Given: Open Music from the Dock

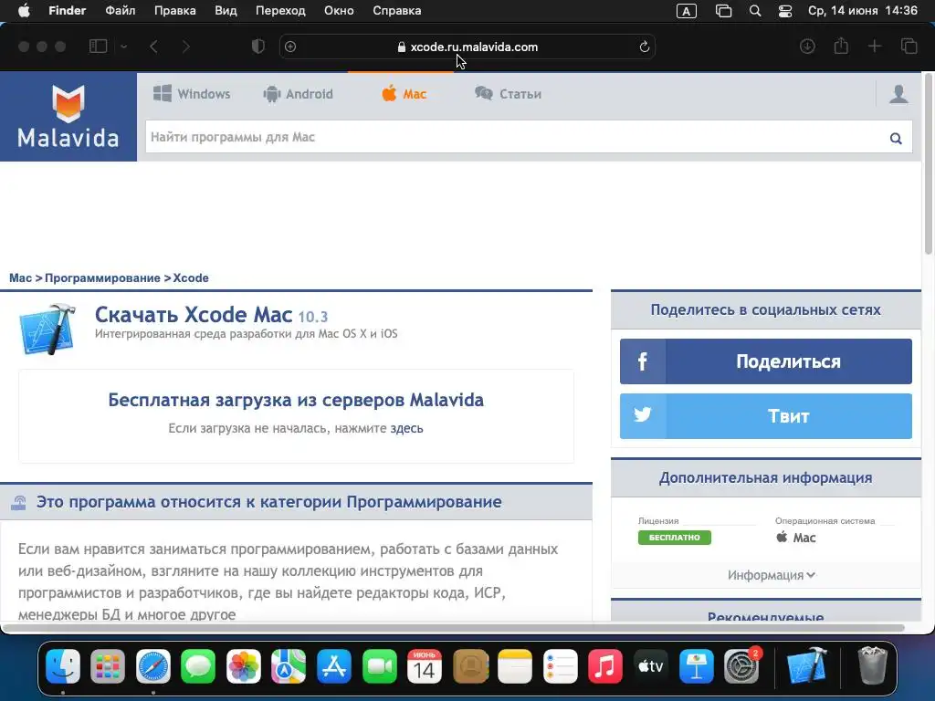Looking at the screenshot, I should 605,665.
